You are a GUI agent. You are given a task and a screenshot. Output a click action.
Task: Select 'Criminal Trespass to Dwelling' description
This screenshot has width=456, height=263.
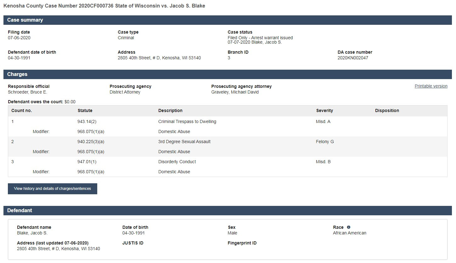click(187, 122)
